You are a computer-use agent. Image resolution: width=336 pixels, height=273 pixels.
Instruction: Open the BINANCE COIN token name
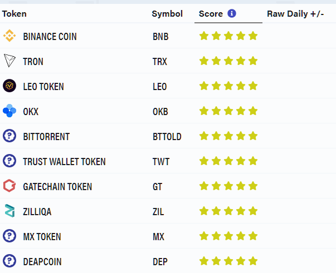(50, 37)
